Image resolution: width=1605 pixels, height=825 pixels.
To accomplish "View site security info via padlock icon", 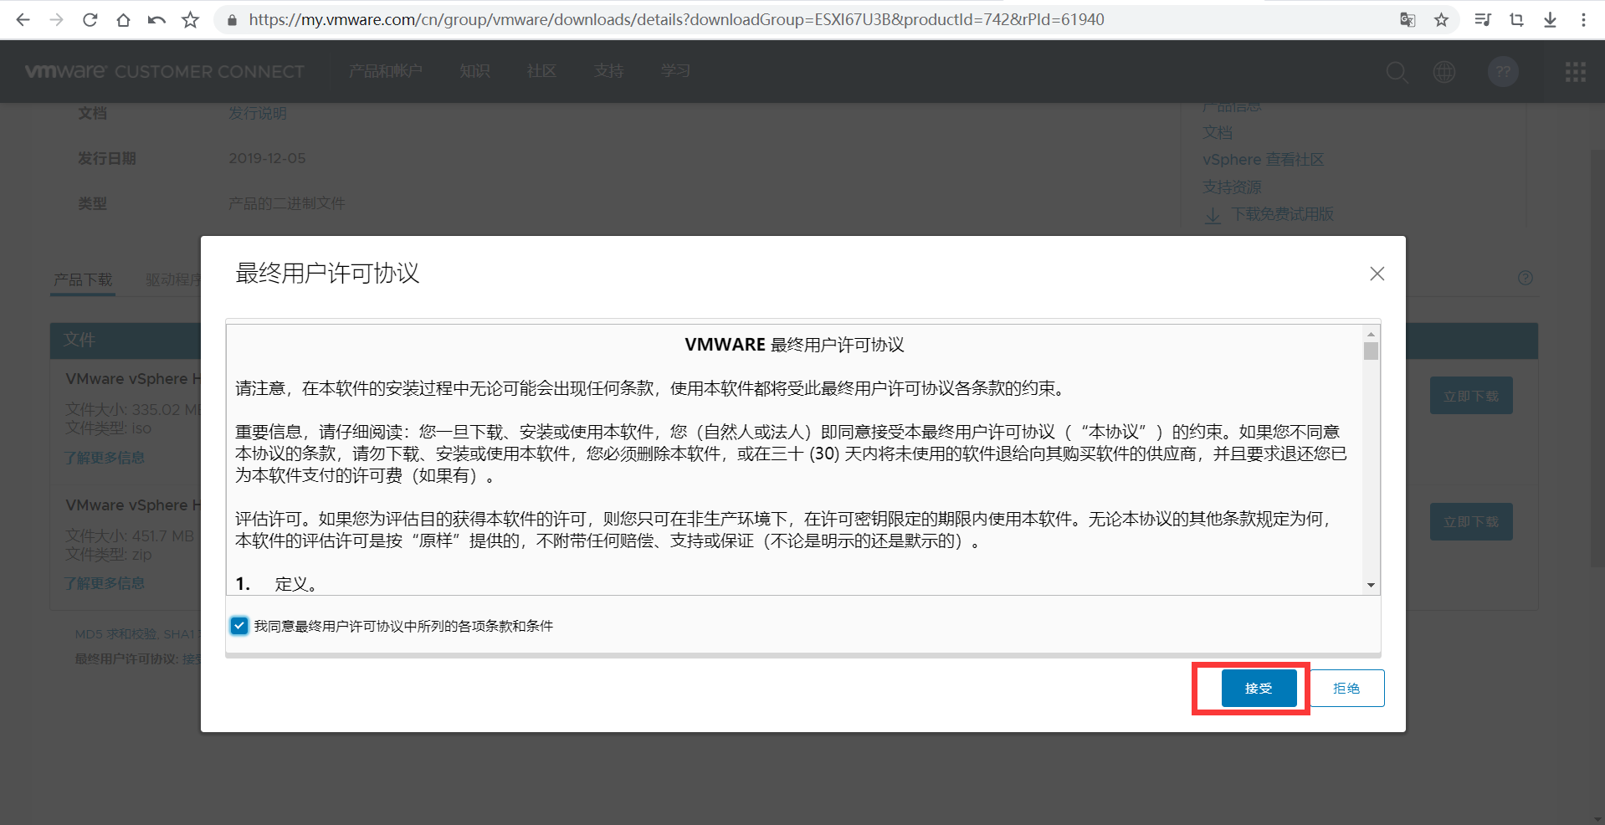I will pos(232,19).
